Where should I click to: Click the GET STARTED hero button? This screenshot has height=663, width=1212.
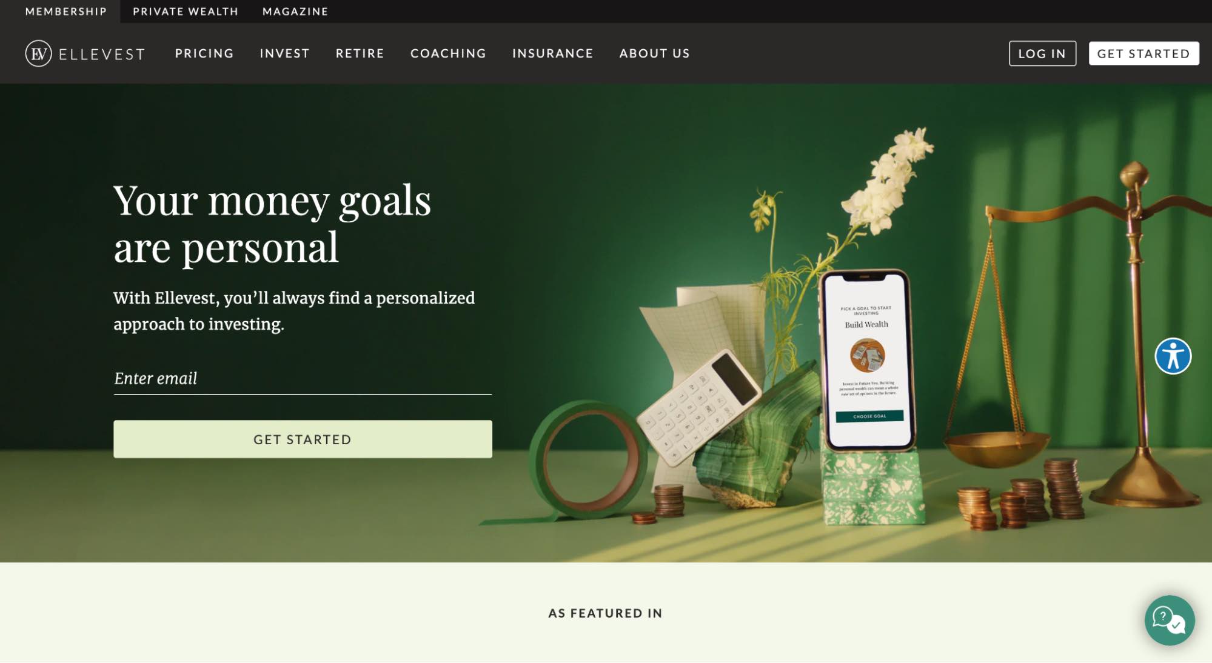click(x=303, y=439)
